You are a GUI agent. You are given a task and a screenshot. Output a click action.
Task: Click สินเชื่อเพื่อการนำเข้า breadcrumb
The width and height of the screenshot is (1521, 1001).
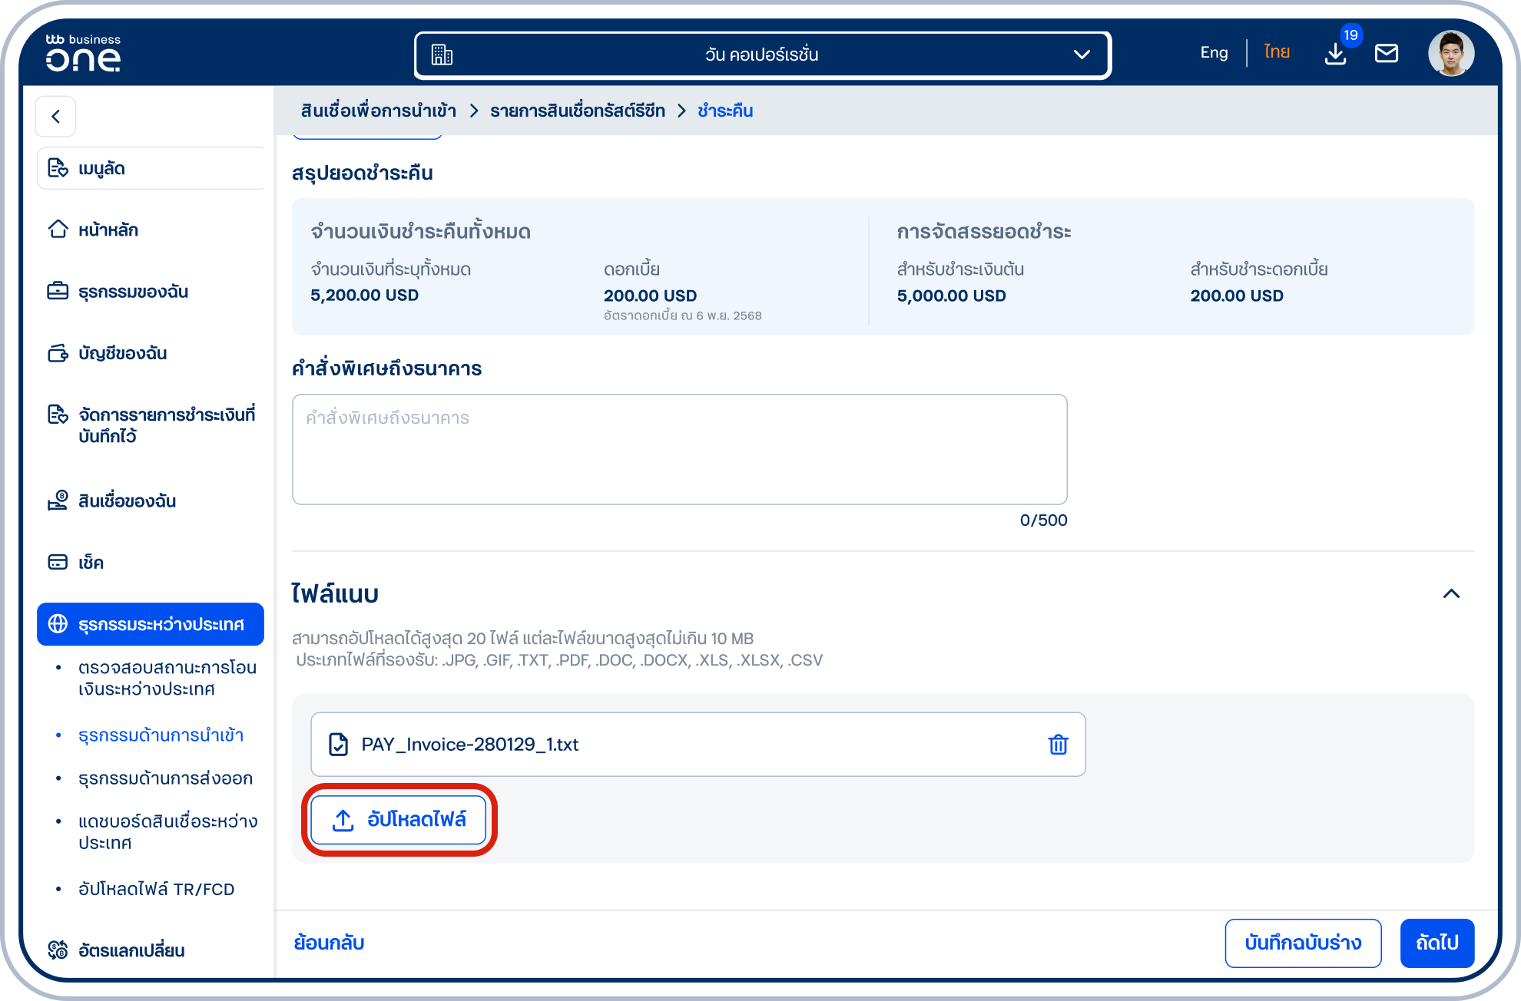pyautogui.click(x=379, y=111)
